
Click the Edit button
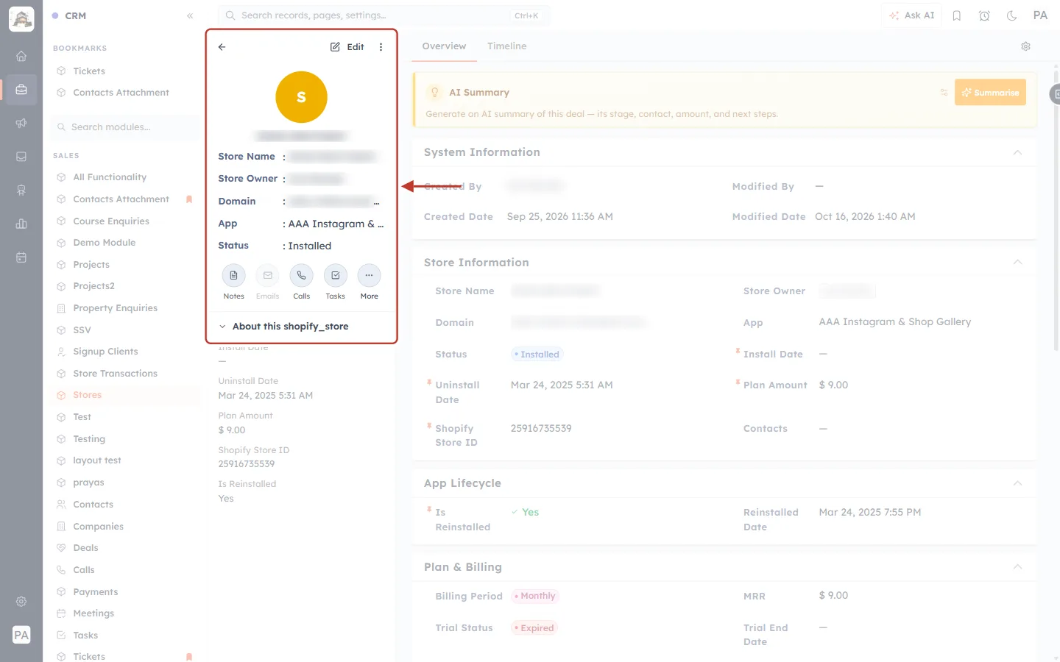[x=347, y=47]
